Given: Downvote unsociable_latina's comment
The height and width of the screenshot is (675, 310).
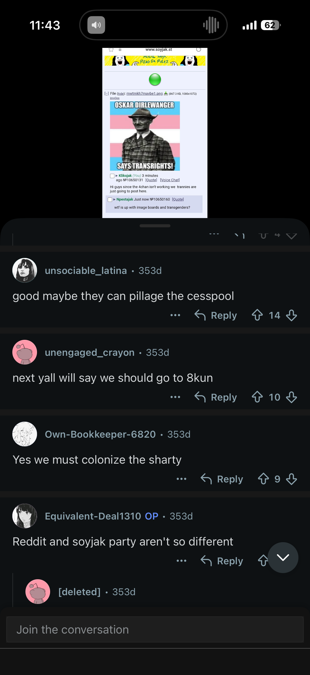Looking at the screenshot, I should (x=291, y=315).
